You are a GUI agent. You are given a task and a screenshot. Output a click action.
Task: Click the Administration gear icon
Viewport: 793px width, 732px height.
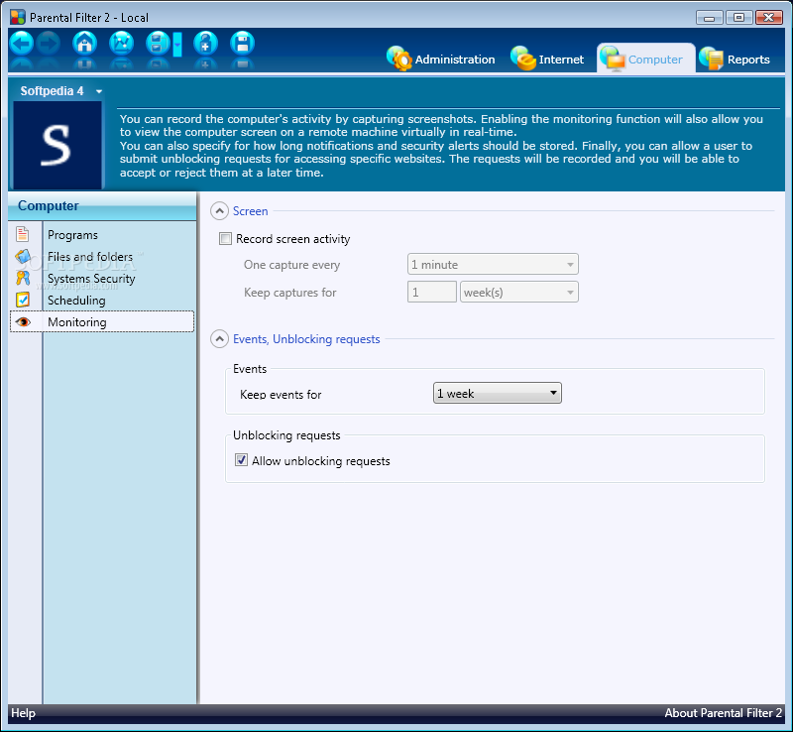click(399, 59)
